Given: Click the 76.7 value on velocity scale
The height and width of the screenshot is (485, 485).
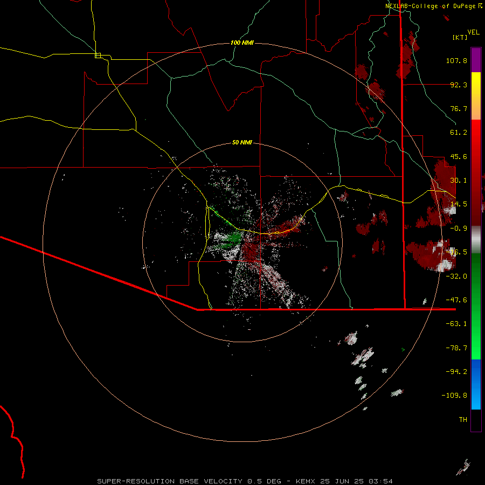Looking at the screenshot, I should (x=459, y=108).
